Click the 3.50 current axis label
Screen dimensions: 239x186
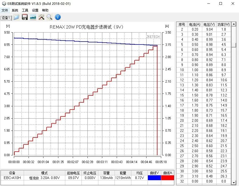(168, 33)
